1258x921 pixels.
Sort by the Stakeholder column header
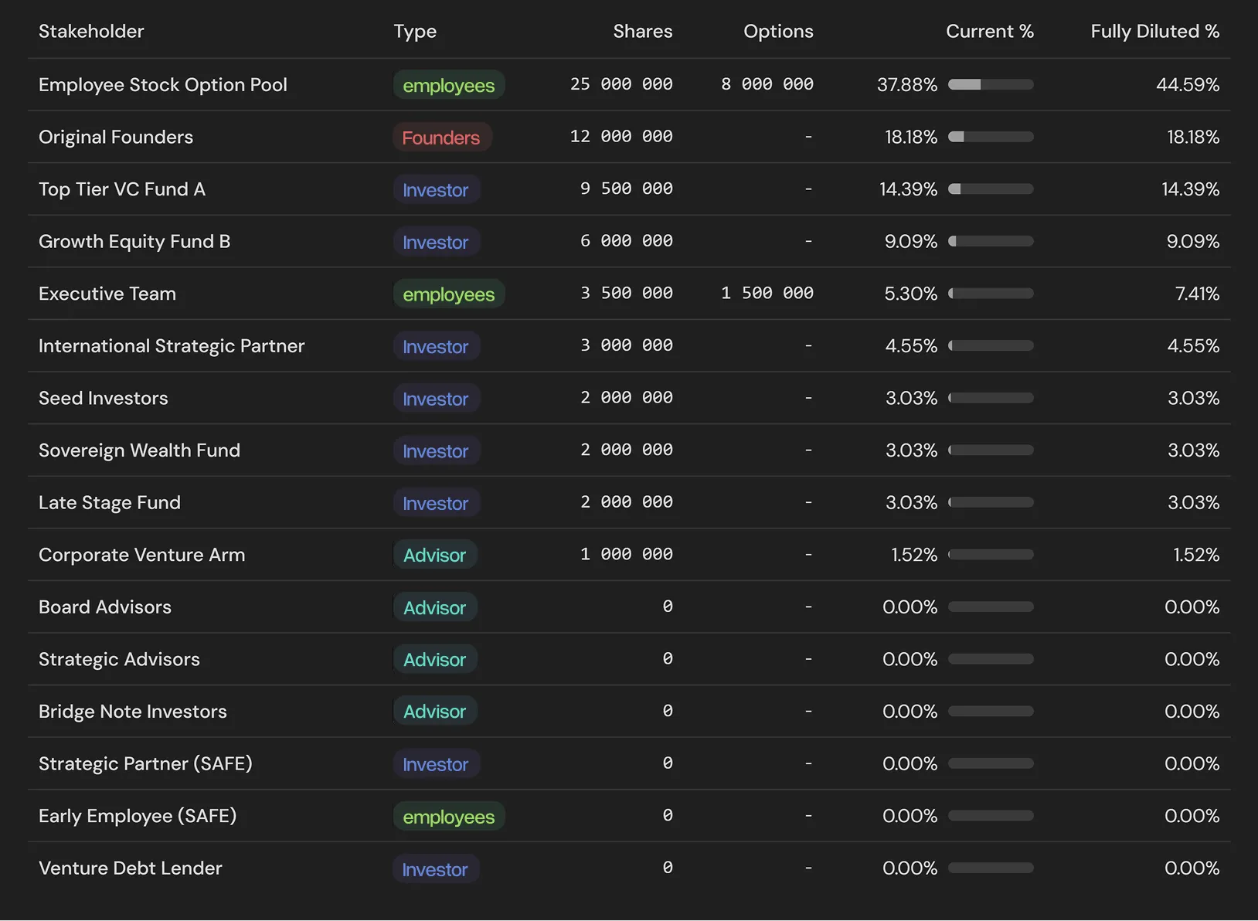click(x=91, y=32)
